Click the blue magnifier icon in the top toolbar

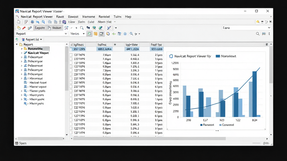click(x=43, y=22)
